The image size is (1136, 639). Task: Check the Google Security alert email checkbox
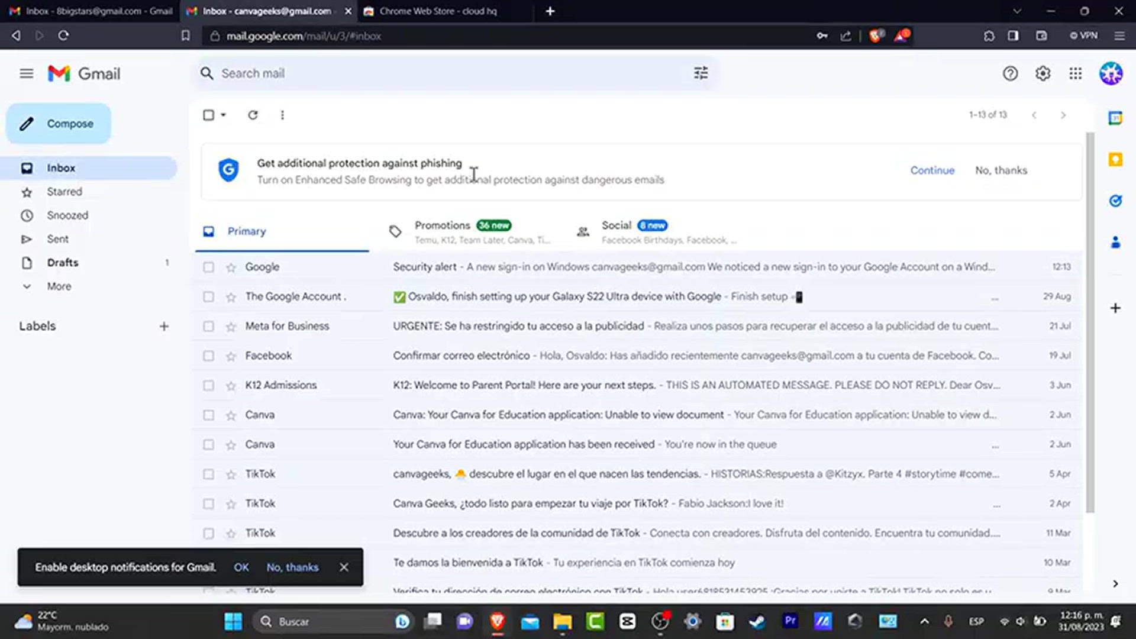click(x=208, y=267)
